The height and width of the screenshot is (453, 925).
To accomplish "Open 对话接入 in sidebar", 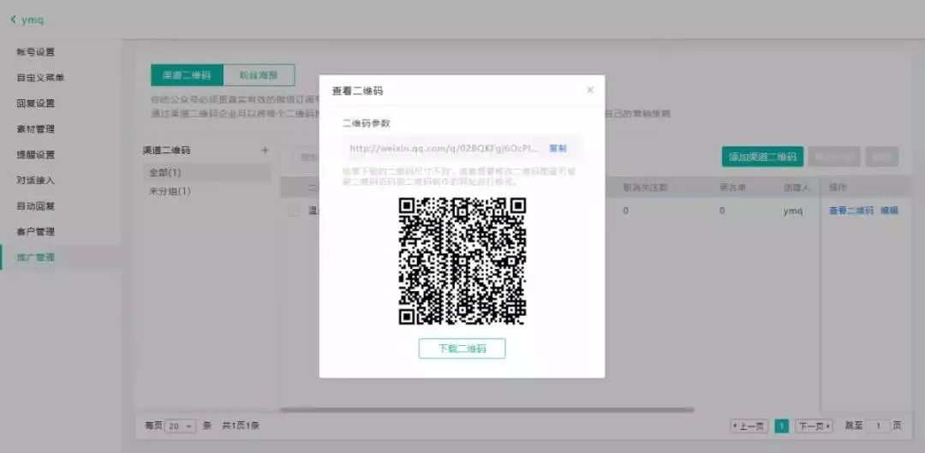I will coord(35,181).
